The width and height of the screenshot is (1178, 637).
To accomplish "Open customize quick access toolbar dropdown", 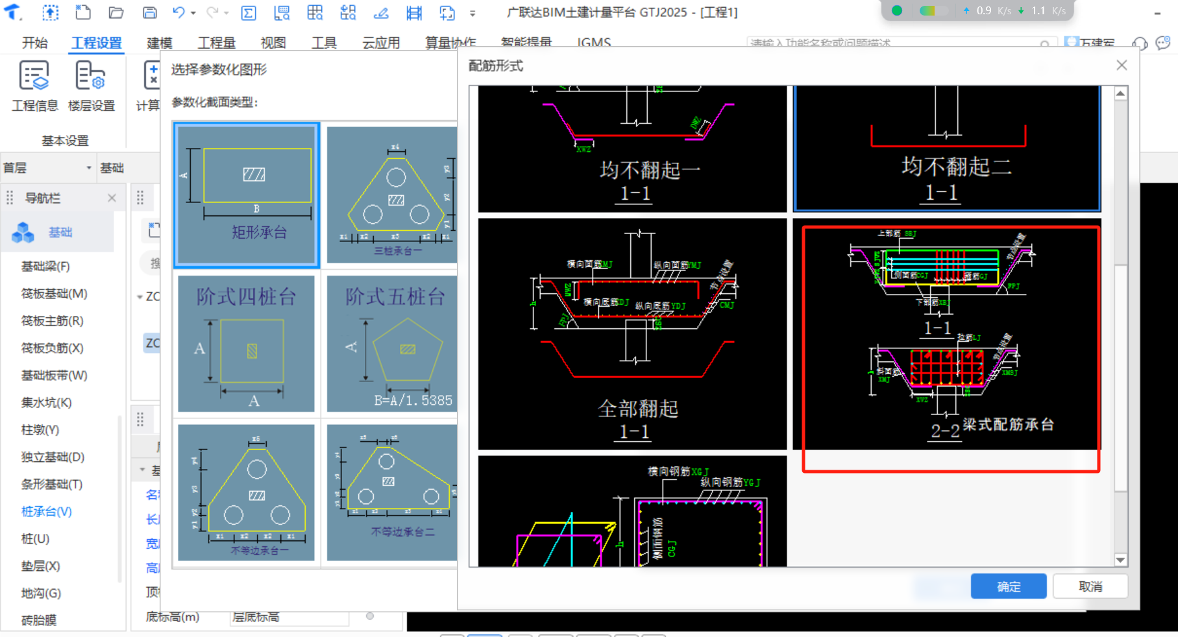I will (472, 13).
